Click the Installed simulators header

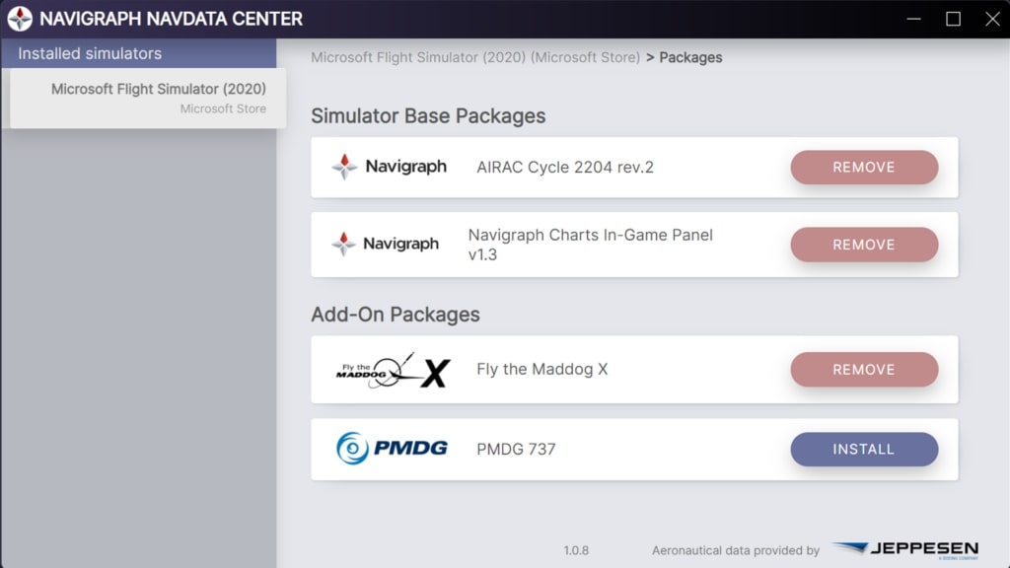click(90, 53)
